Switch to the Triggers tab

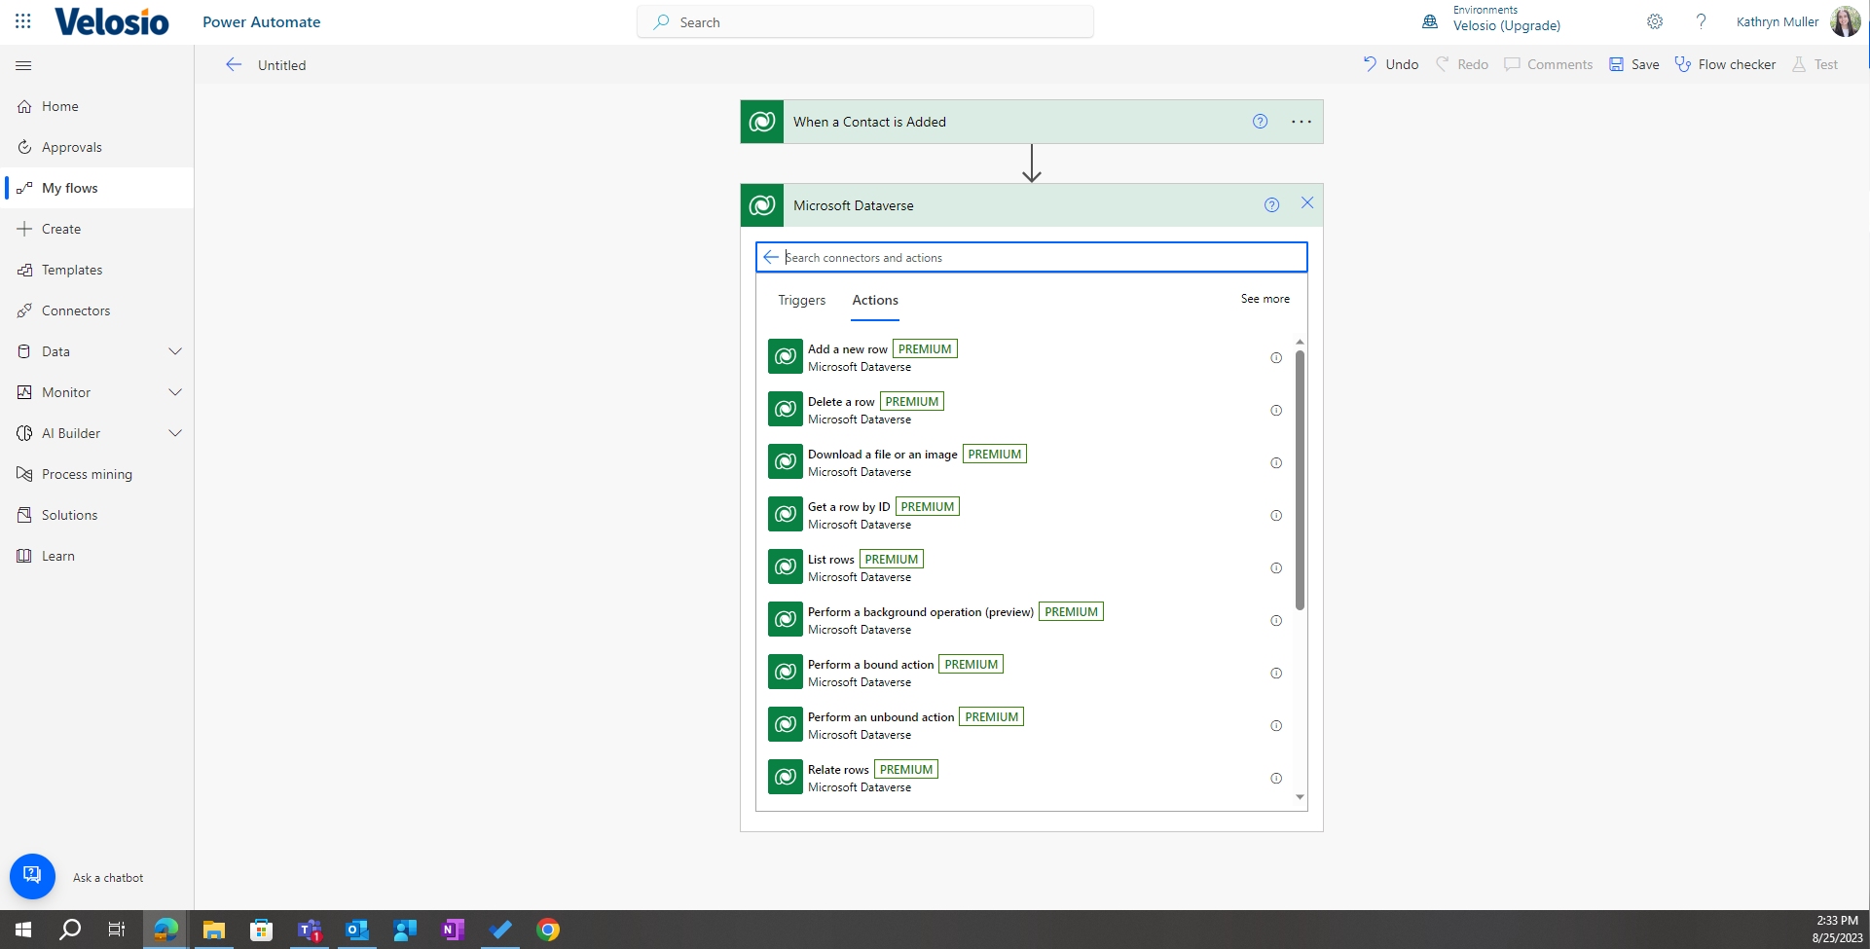801,300
